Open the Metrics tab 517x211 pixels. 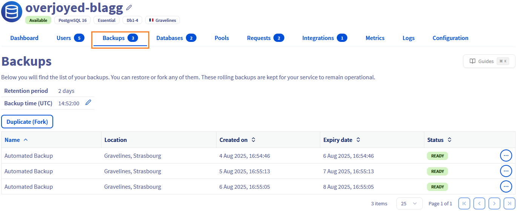[x=375, y=38]
